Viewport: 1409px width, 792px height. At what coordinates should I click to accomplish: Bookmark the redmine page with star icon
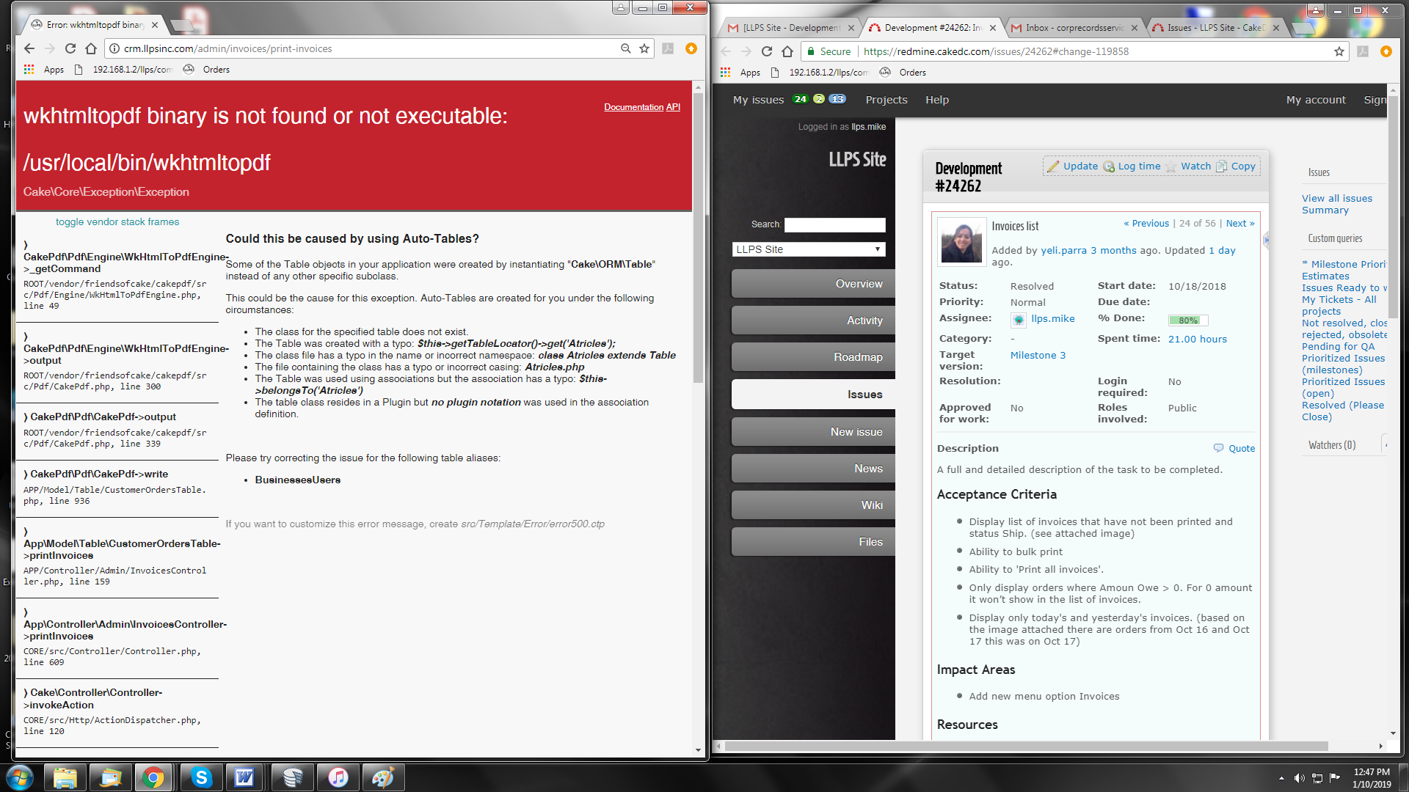click(1339, 51)
